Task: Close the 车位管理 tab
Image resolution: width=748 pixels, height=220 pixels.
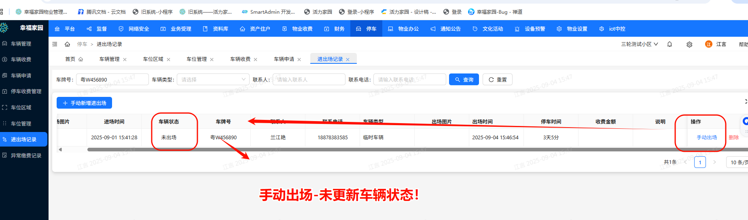Action: click(x=212, y=59)
